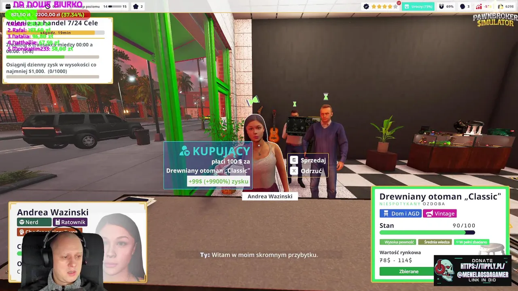Click the Drewniany otoman „Classic” item title
Screen dimensions: 518x291
(x=440, y=196)
